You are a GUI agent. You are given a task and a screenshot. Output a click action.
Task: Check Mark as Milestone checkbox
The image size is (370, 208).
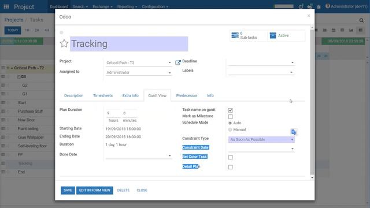pos(231,117)
